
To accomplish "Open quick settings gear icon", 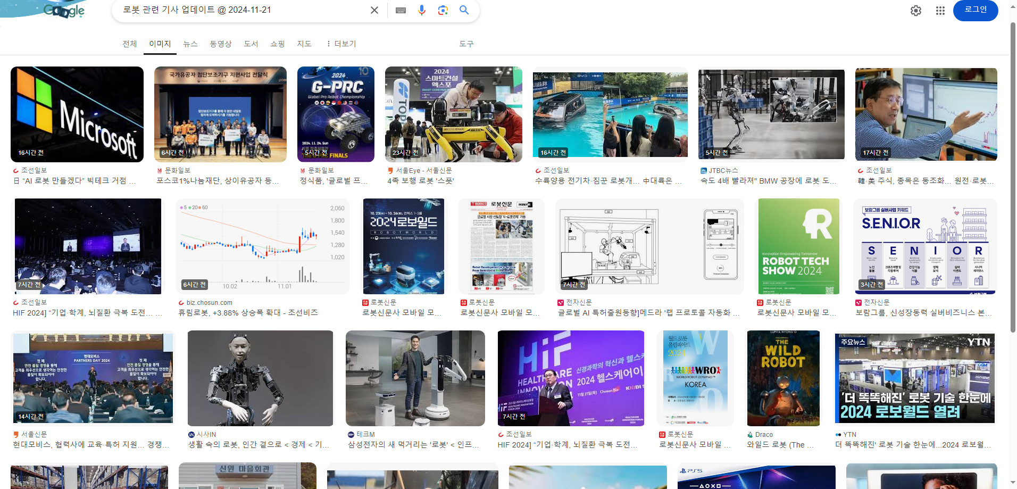I will pos(916,11).
